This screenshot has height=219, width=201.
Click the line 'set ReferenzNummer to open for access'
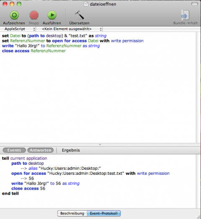(73, 41)
